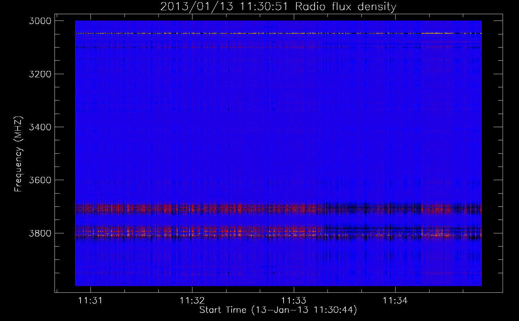Click the dark streak band near 3100 MHz
The height and width of the screenshot is (321, 519).
pos(278,48)
